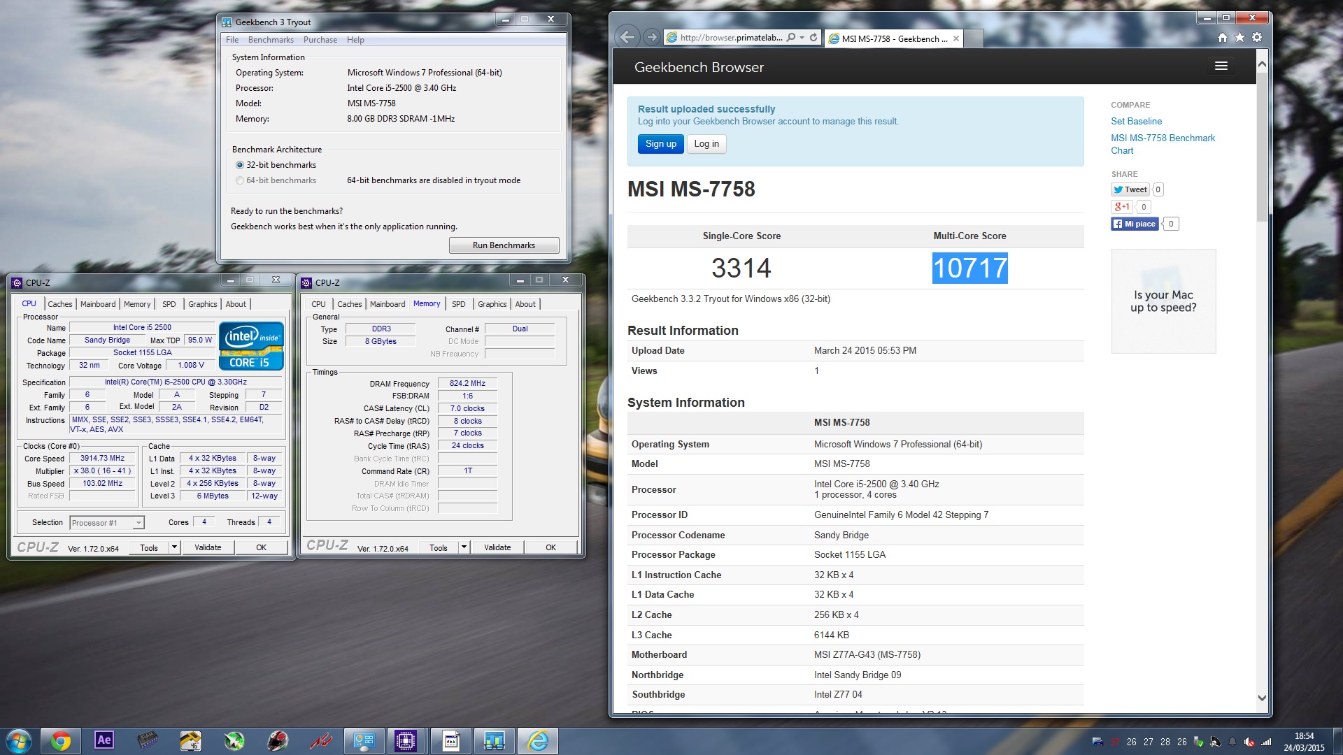Switch to Caches tab in left CPU-Z
This screenshot has height=755, width=1343.
(x=59, y=304)
